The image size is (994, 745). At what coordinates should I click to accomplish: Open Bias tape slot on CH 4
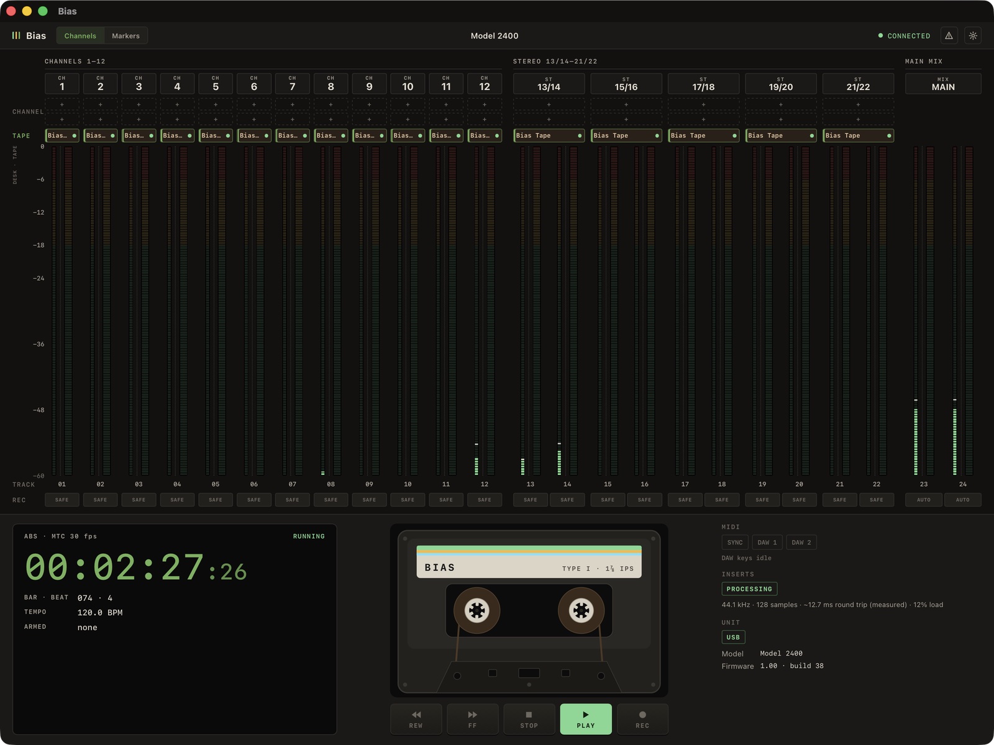177,135
